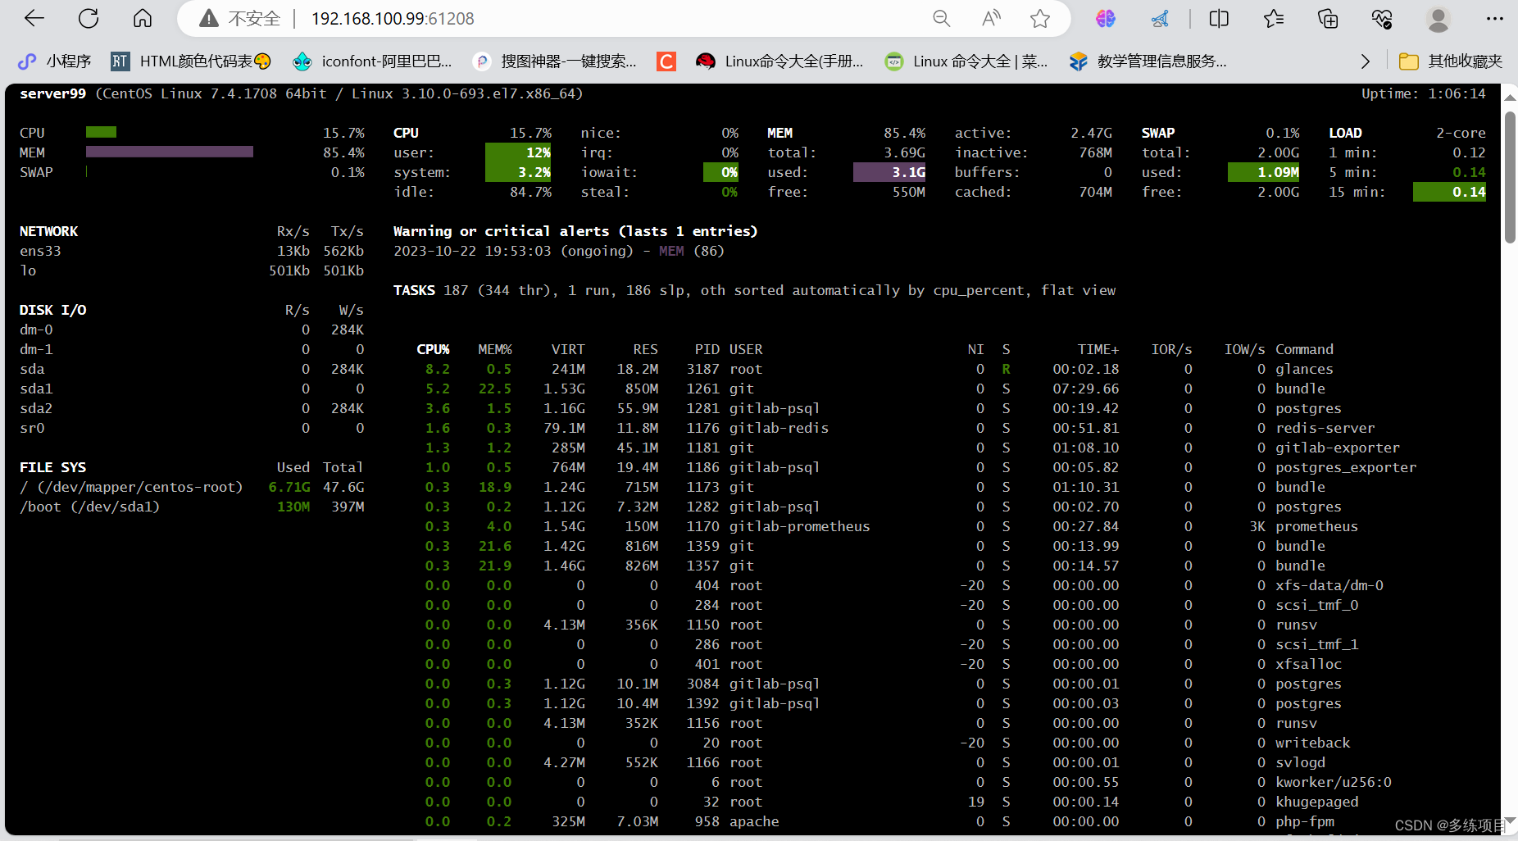
Task: Open the 搜图神器 bookmark
Action: [x=555, y=61]
